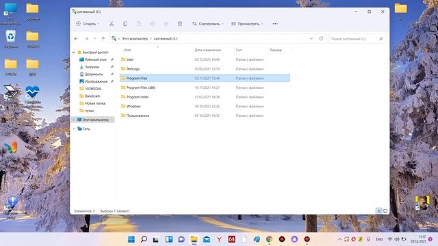Click the Delete trash icon in toolbar
438x246 pixels.
point(180,24)
